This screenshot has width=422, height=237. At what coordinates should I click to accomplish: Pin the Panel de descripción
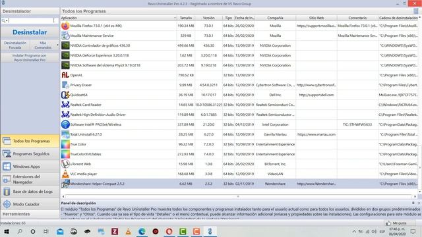(413, 203)
